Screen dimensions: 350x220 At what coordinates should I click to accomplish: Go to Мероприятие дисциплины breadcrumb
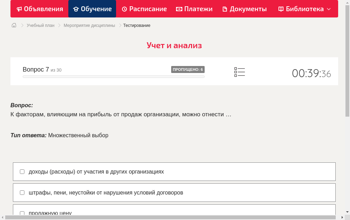tap(89, 25)
